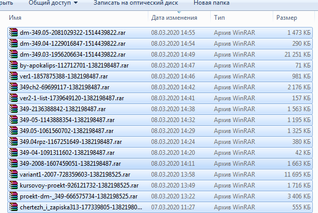This screenshot has width=318, height=213.
Task: Select file name ver2-1-list-1739649120-1382198487.rar
Action: coord(72,98)
